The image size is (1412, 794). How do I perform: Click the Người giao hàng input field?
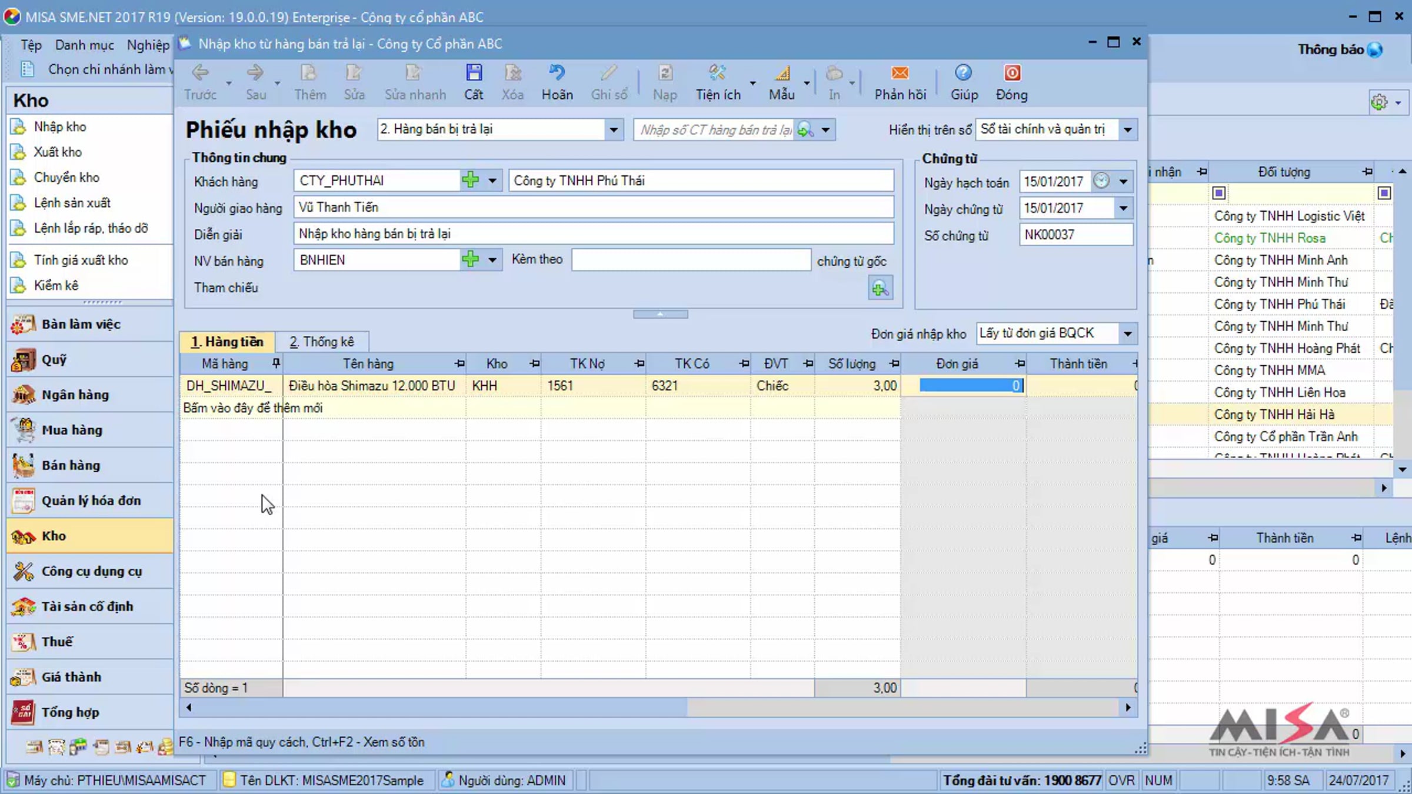click(x=594, y=207)
